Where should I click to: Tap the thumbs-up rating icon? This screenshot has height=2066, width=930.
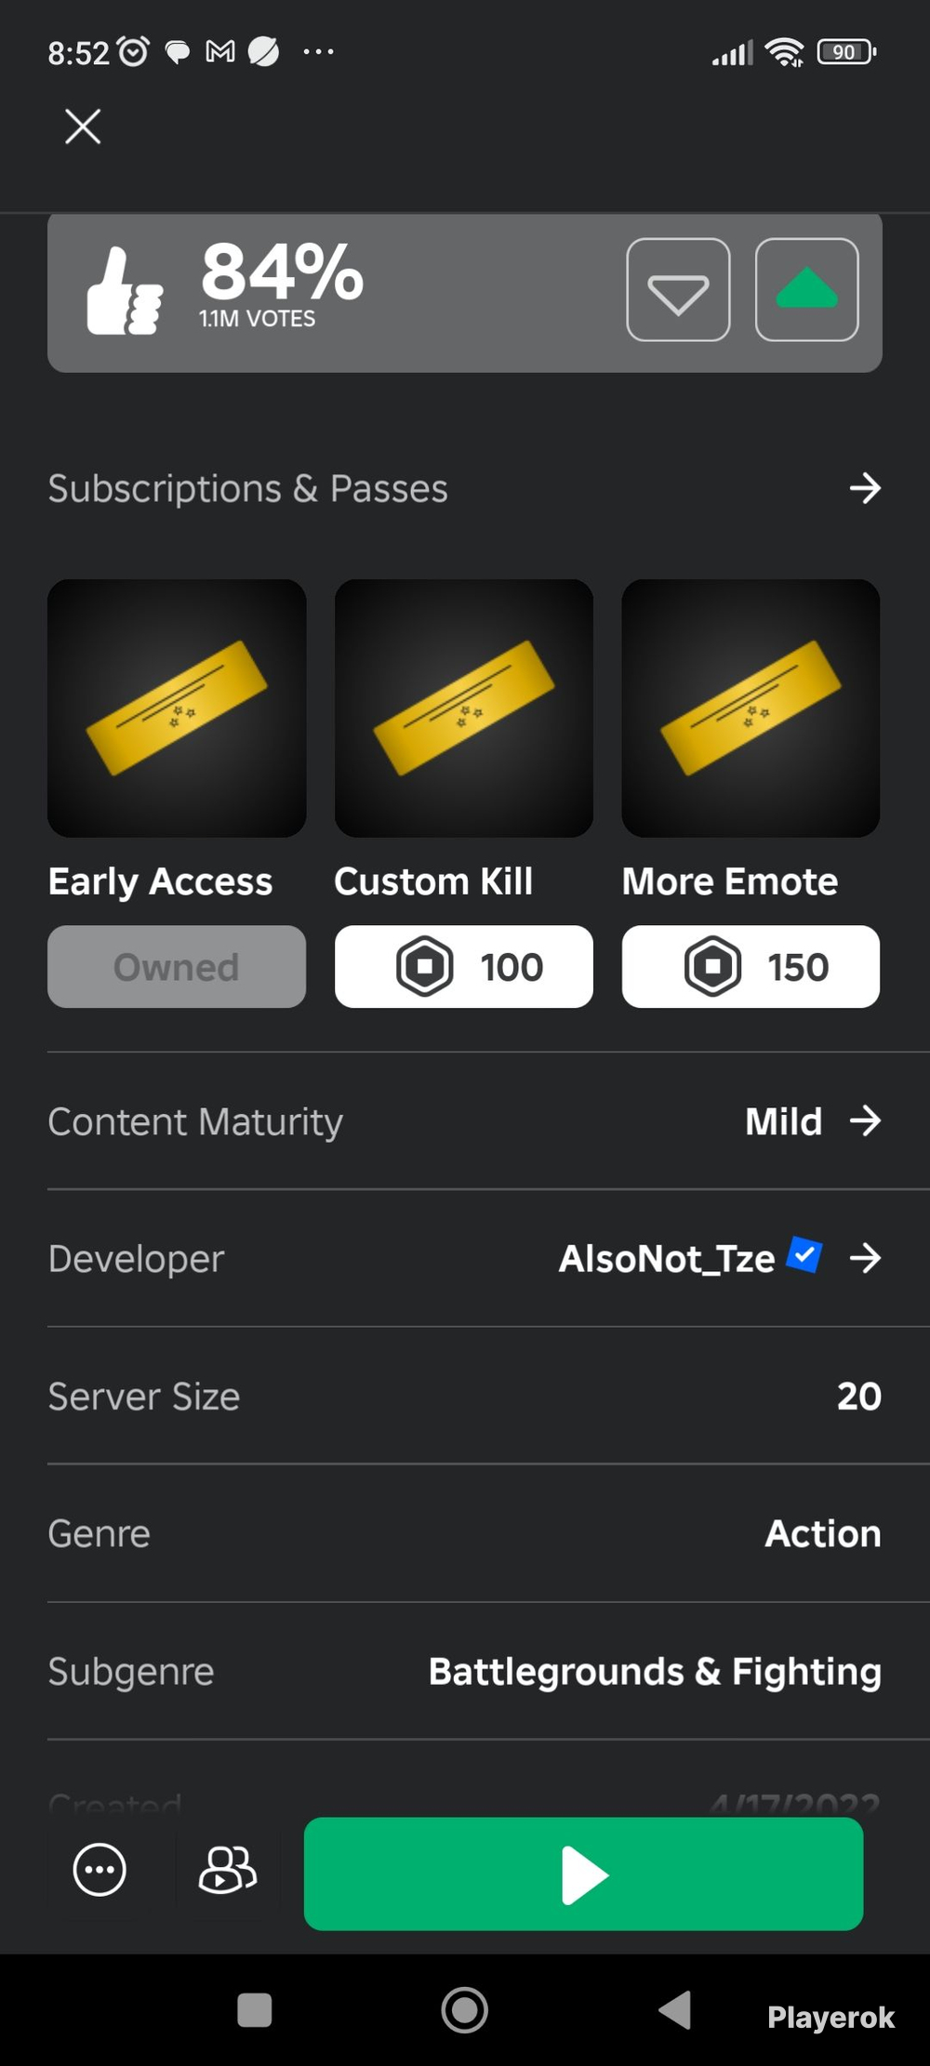[125, 290]
